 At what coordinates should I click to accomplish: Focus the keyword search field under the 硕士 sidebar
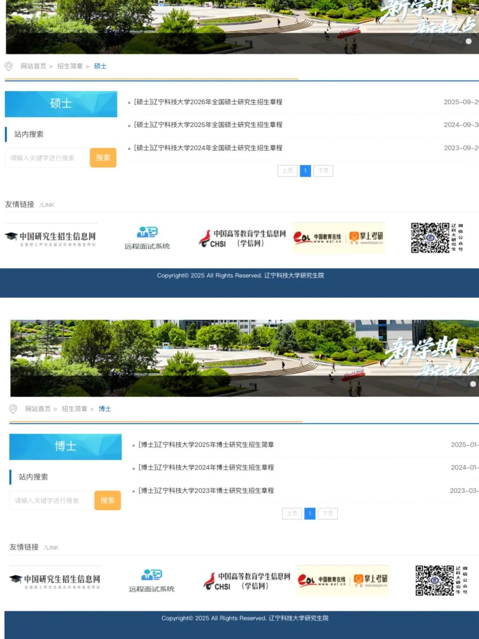pyautogui.click(x=47, y=158)
